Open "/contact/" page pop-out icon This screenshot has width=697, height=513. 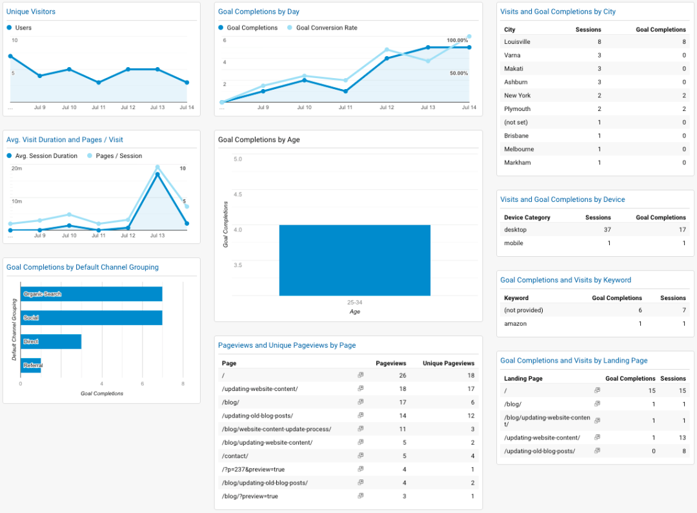360,456
